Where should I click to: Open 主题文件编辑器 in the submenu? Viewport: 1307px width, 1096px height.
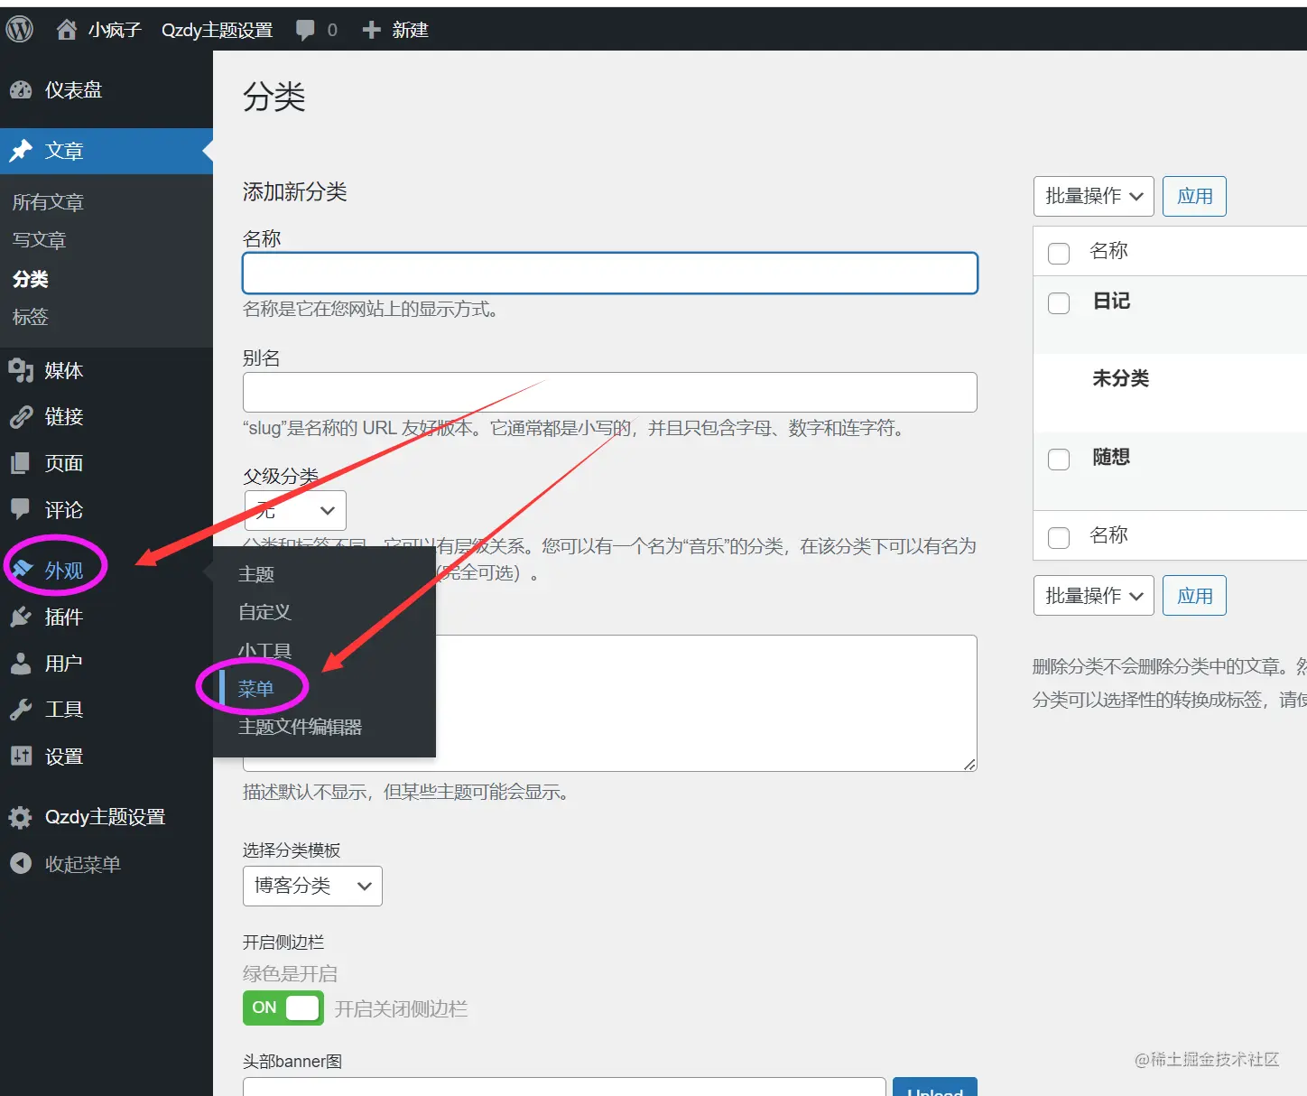click(x=300, y=727)
